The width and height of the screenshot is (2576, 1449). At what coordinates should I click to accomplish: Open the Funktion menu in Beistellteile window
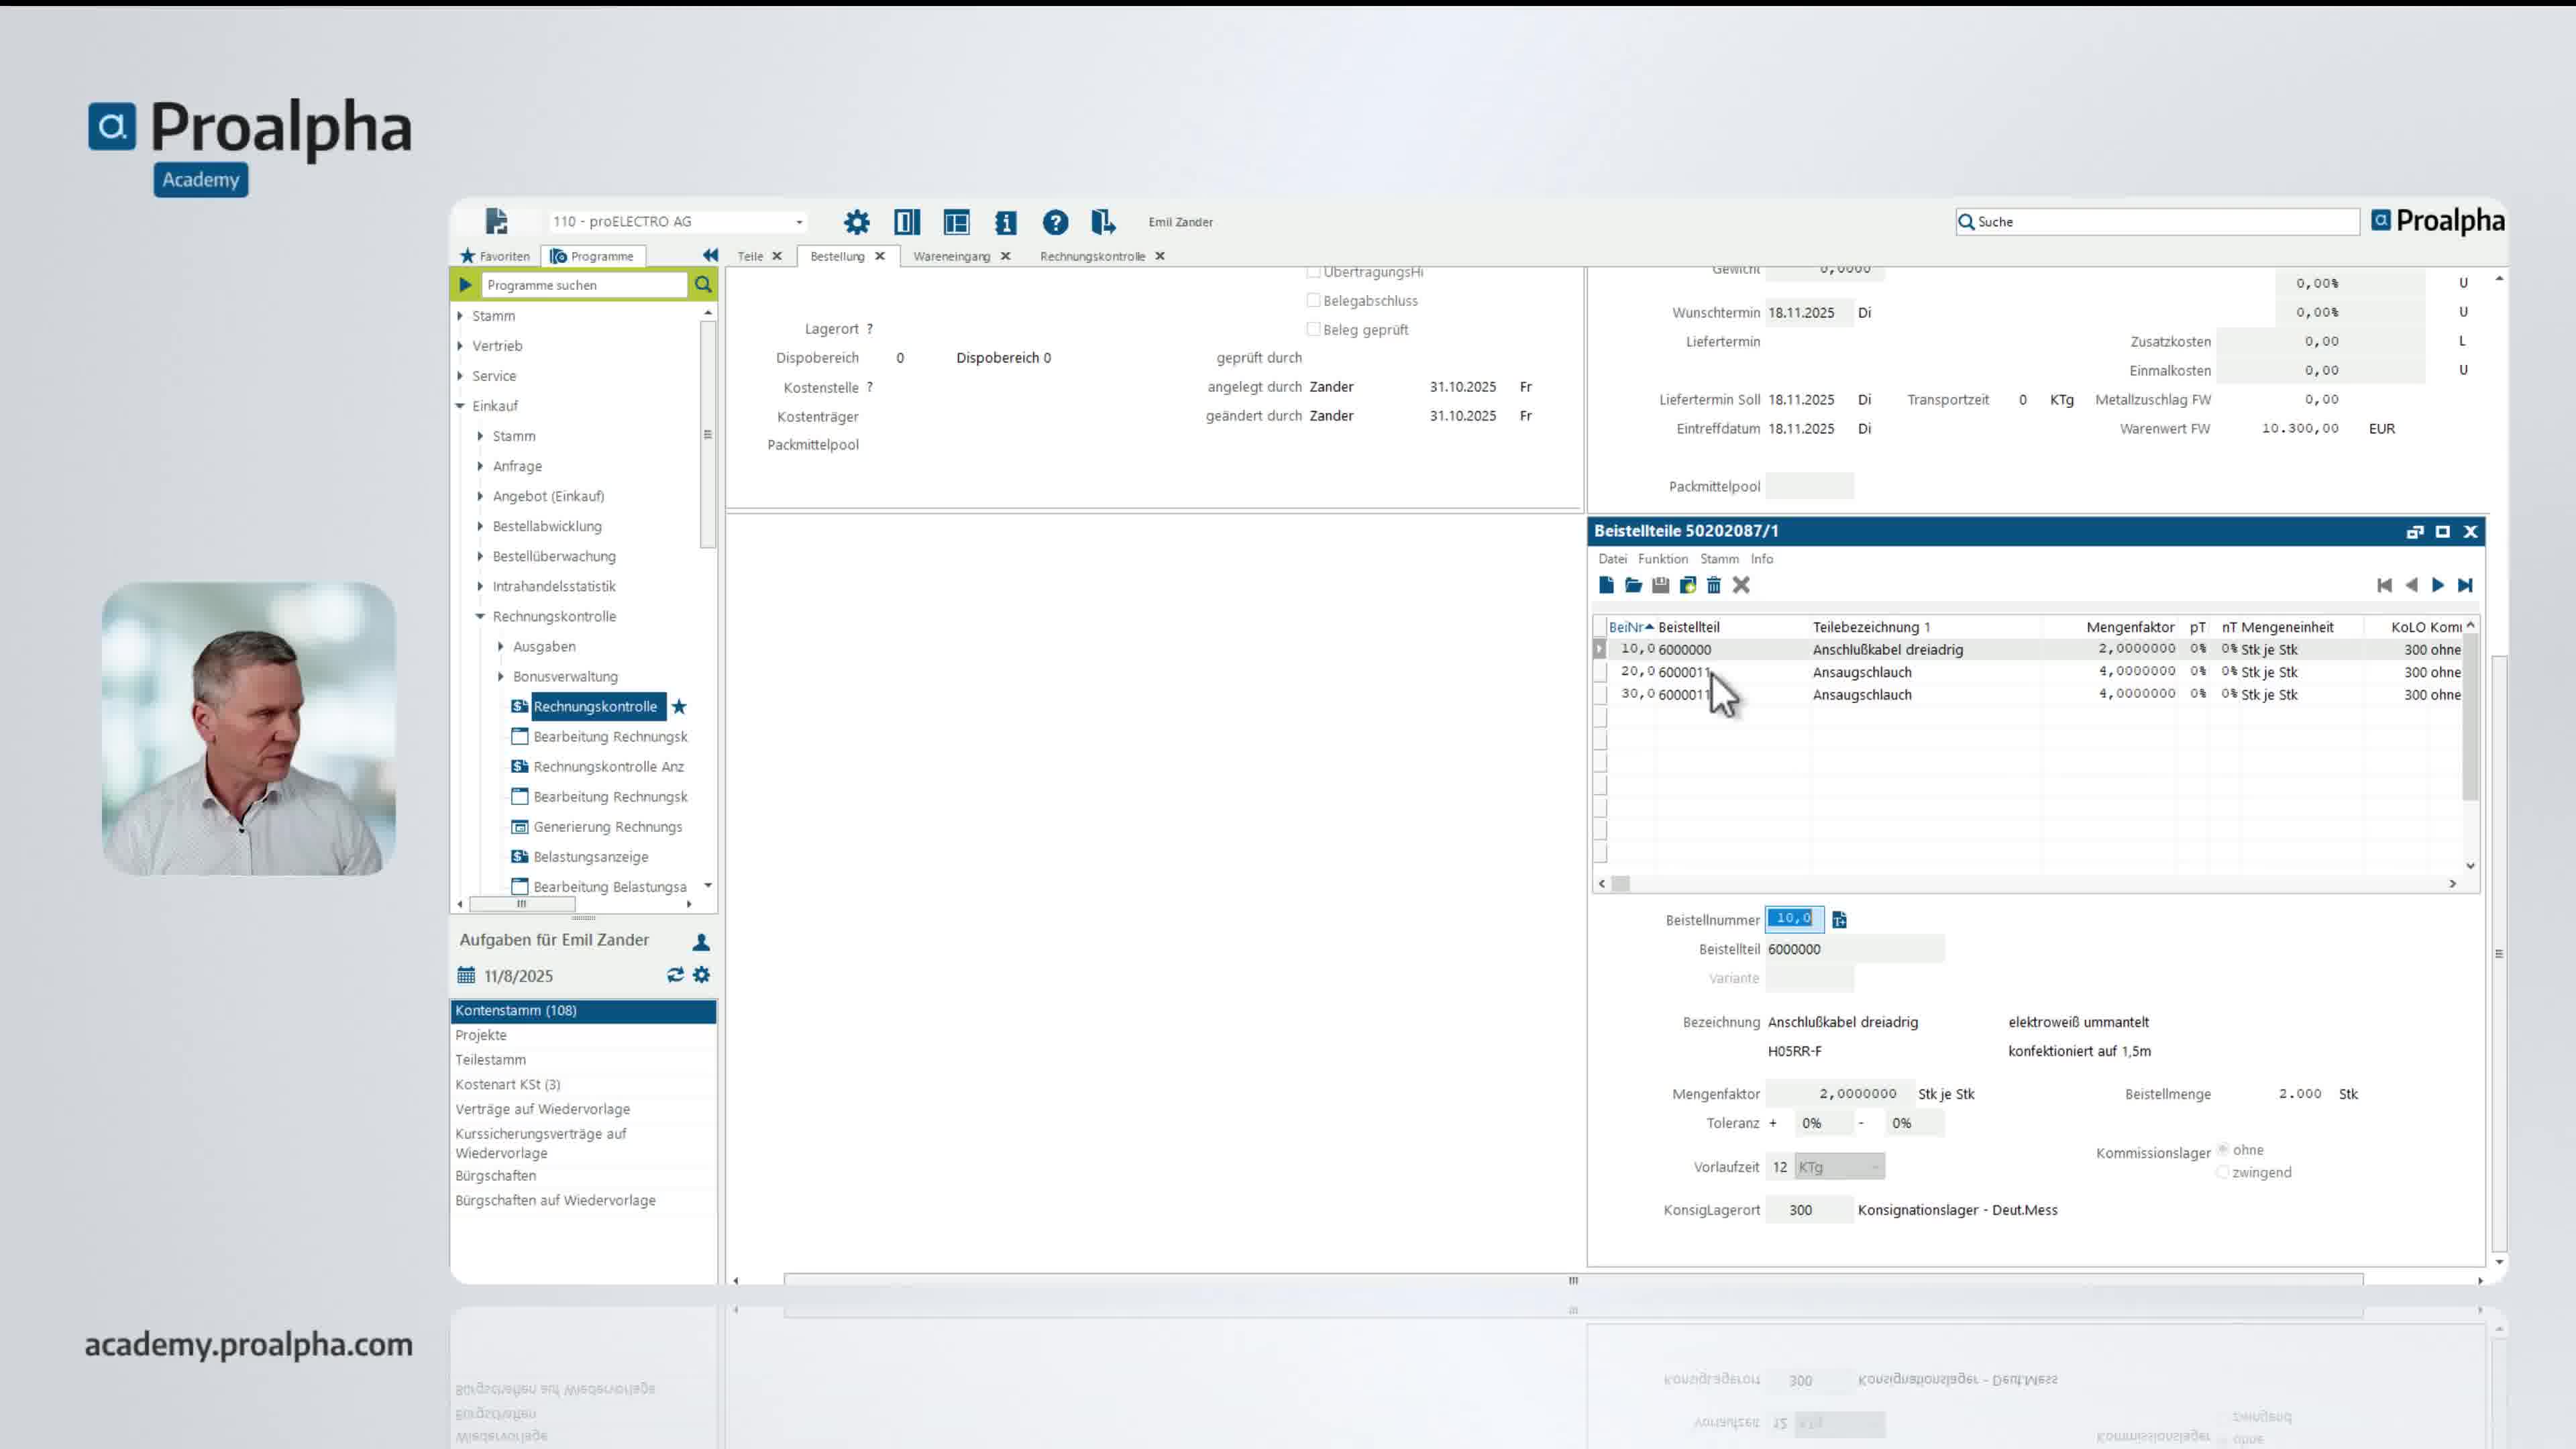[x=1663, y=559]
